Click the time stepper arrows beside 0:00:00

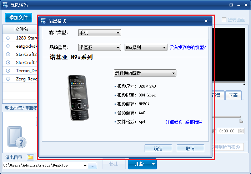241,131
